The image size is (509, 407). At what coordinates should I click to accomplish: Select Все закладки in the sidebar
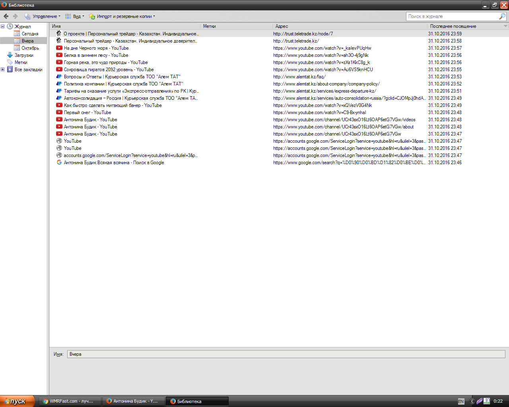28,70
